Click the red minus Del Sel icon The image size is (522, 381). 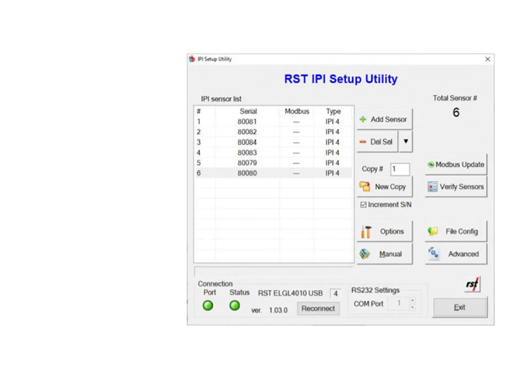coord(363,142)
